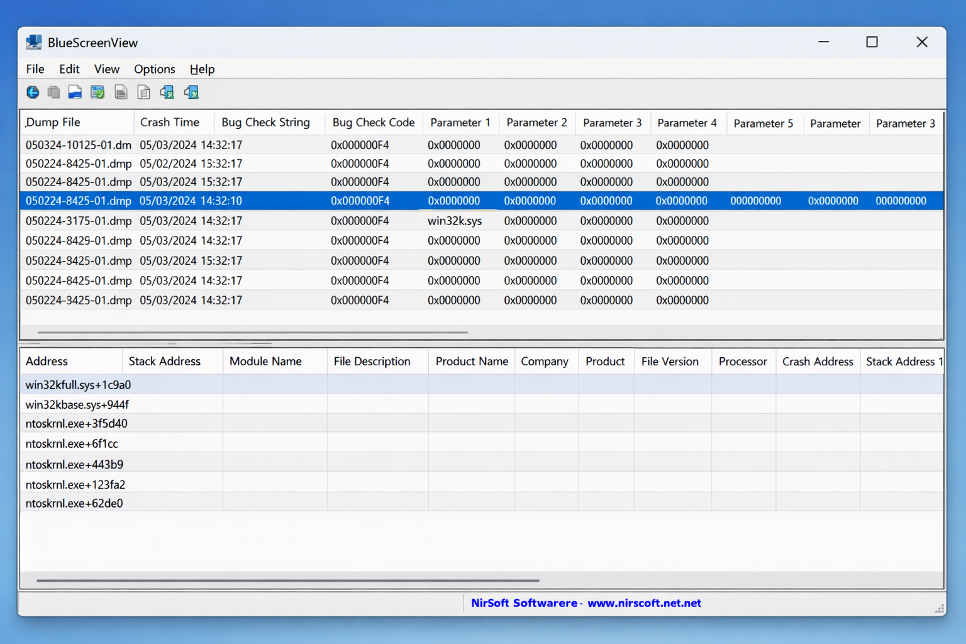Click the Crash Address column header
Image resolution: width=966 pixels, height=644 pixels.
tap(818, 362)
